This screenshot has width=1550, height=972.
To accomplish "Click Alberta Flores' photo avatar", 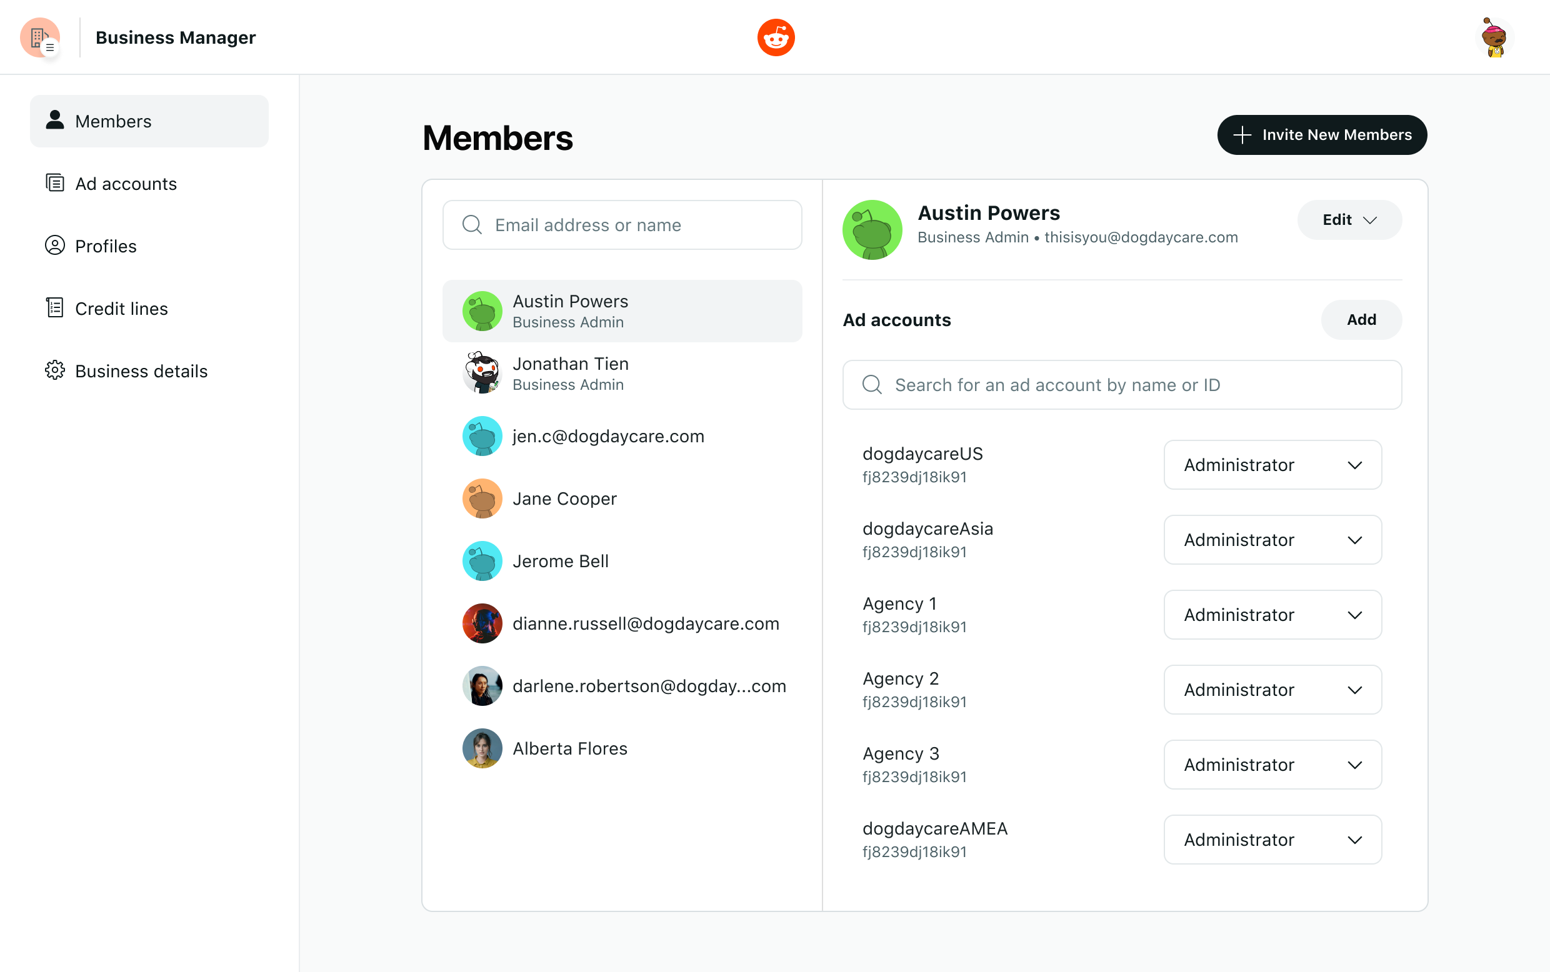I will (x=482, y=748).
